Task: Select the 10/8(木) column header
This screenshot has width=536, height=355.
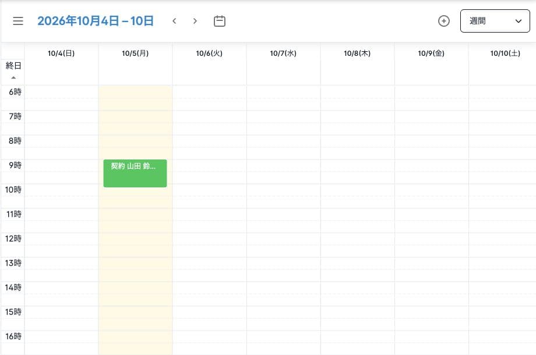Action: point(357,54)
